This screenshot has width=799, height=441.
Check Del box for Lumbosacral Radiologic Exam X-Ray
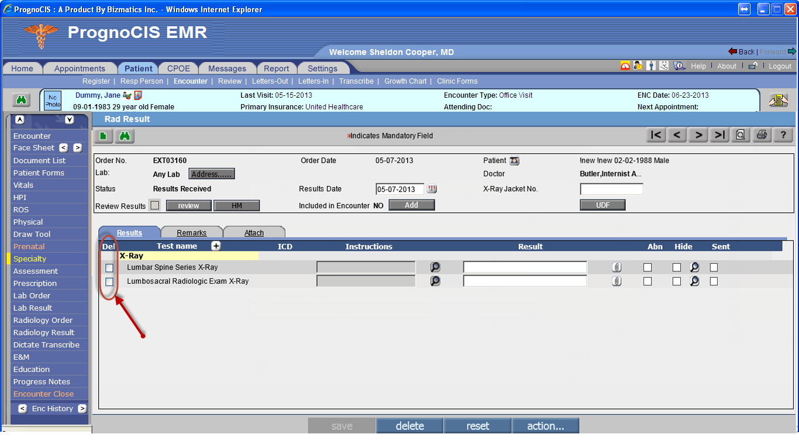(x=109, y=282)
